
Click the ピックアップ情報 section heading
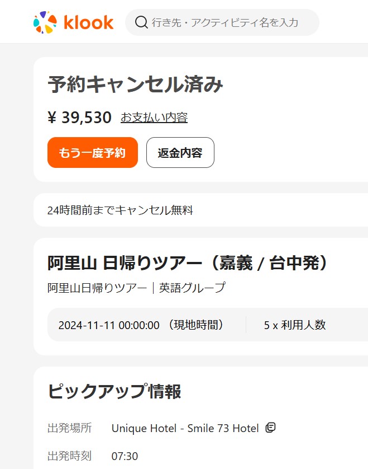(114, 392)
